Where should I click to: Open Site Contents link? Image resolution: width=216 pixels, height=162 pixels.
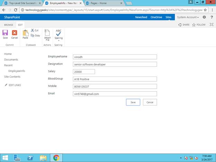[12, 76]
